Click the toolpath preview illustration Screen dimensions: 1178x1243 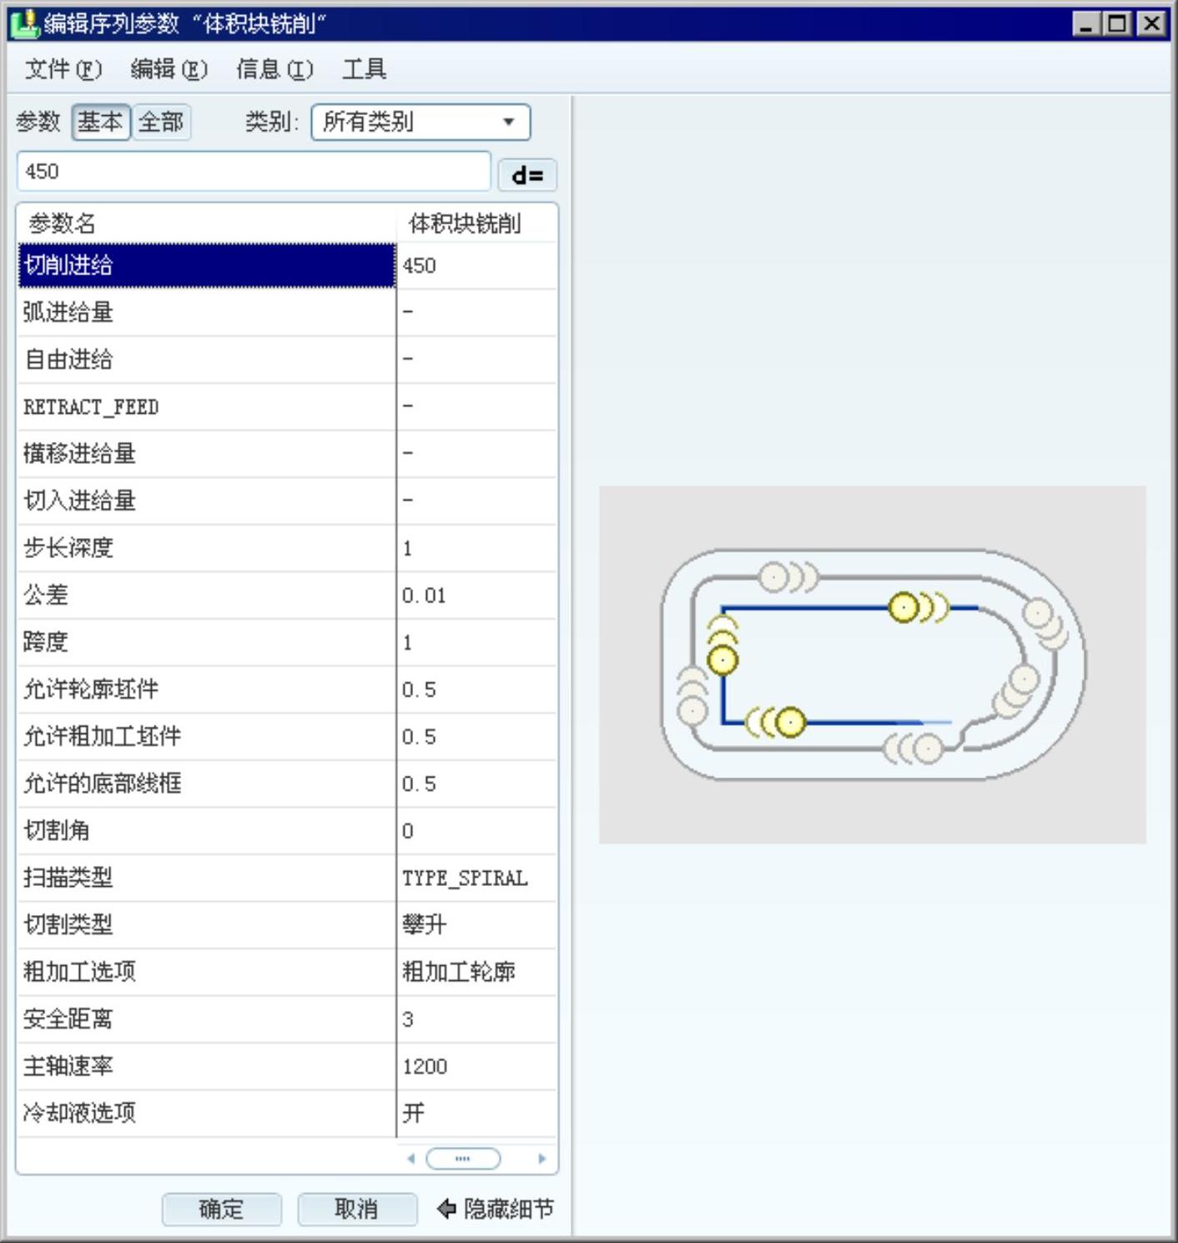[873, 665]
